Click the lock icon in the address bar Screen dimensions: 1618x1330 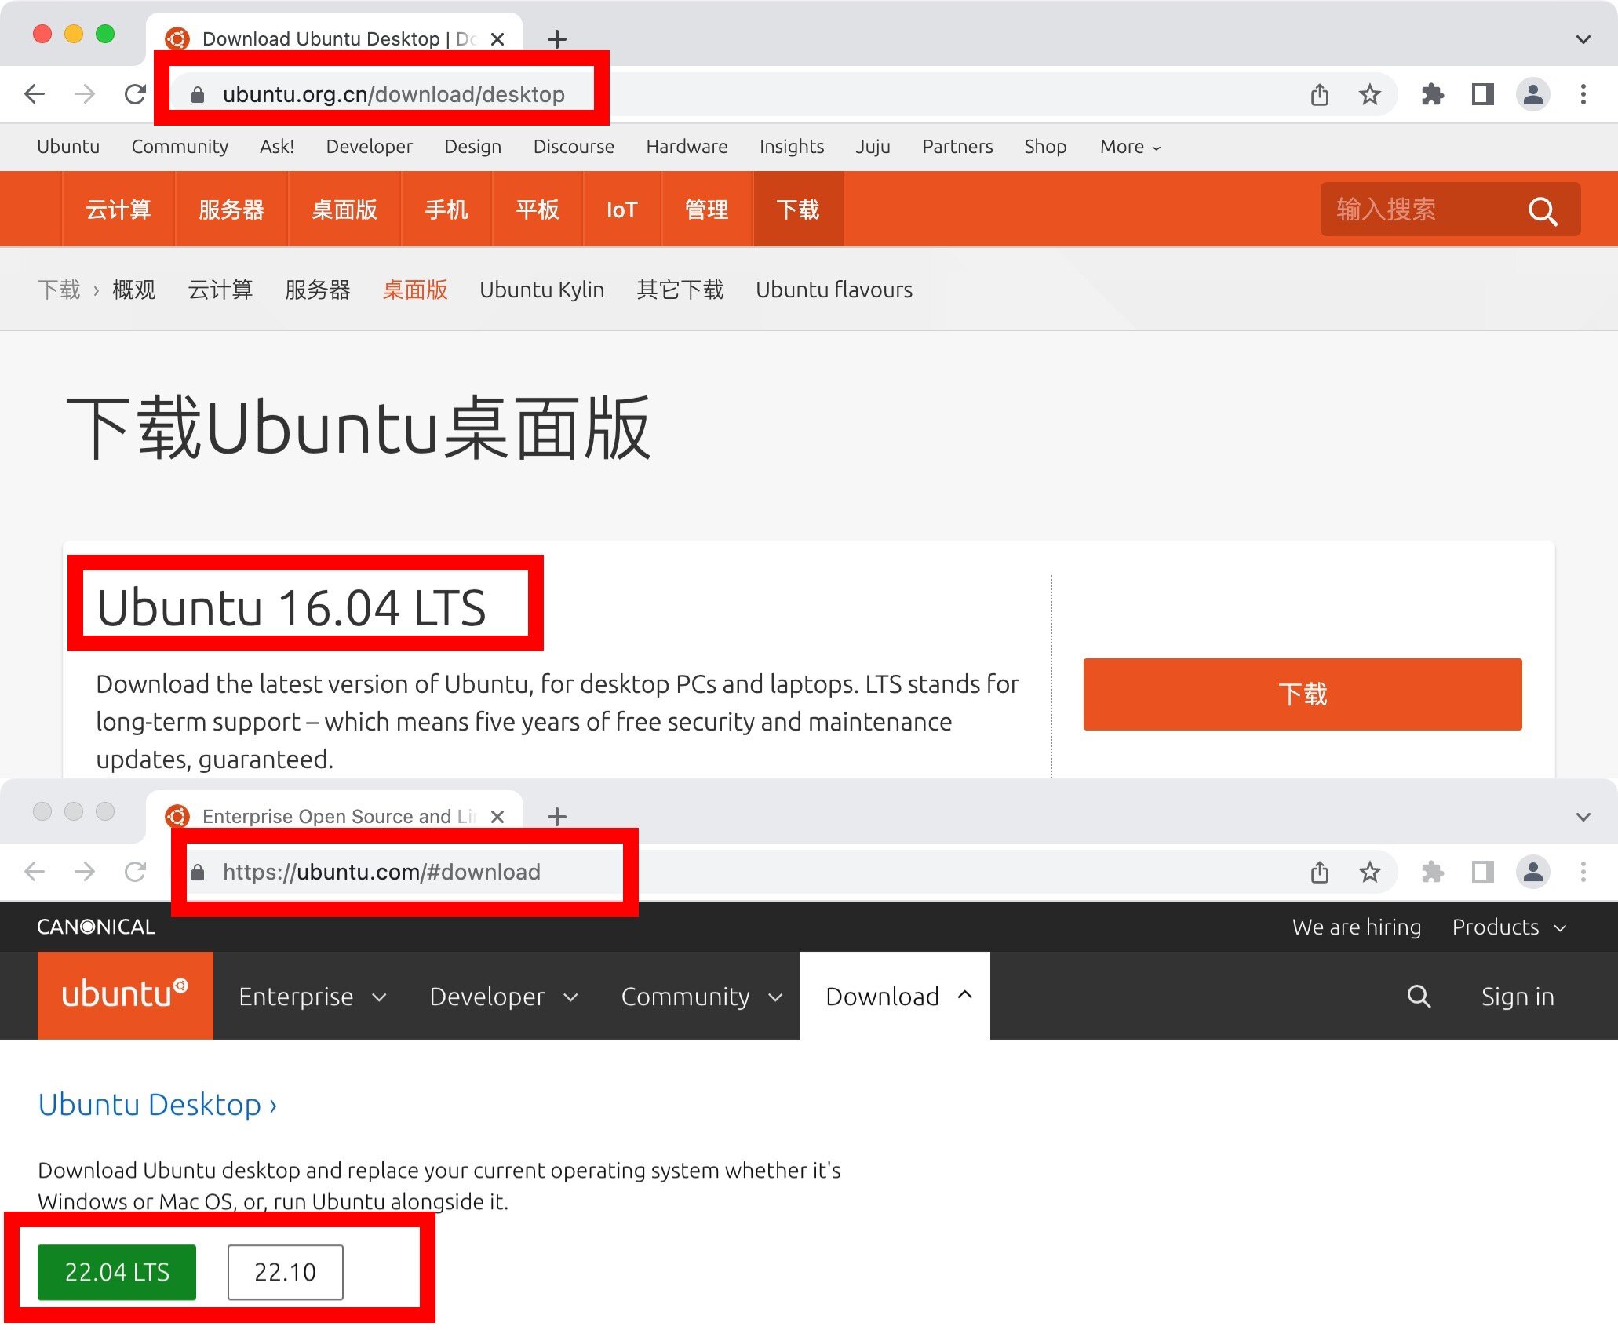pos(198,93)
